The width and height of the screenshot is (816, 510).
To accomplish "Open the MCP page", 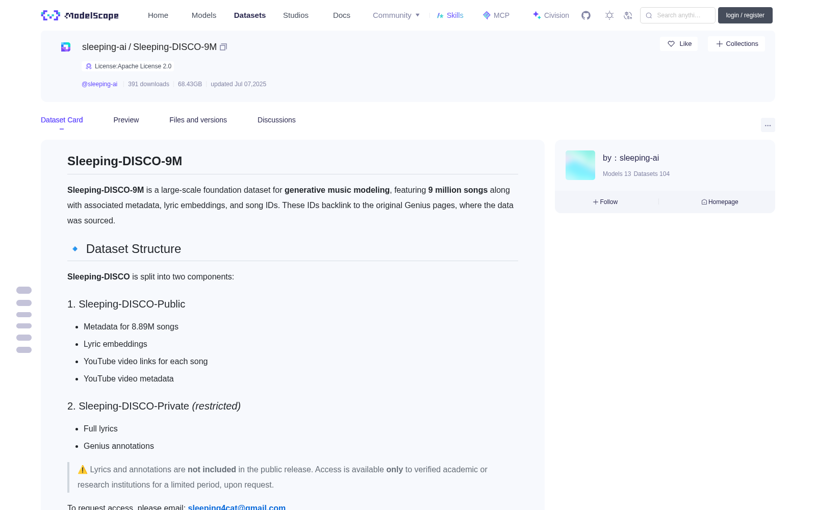I will pos(496,15).
